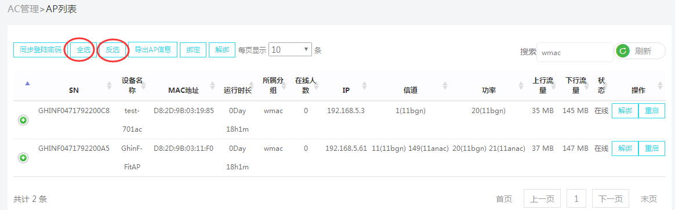Sort by 所属分组 column header
The width and height of the screenshot is (675, 210).
coord(273,86)
